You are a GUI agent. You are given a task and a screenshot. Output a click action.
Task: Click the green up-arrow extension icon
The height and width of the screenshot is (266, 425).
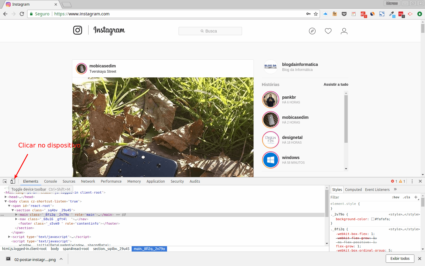pos(420,14)
